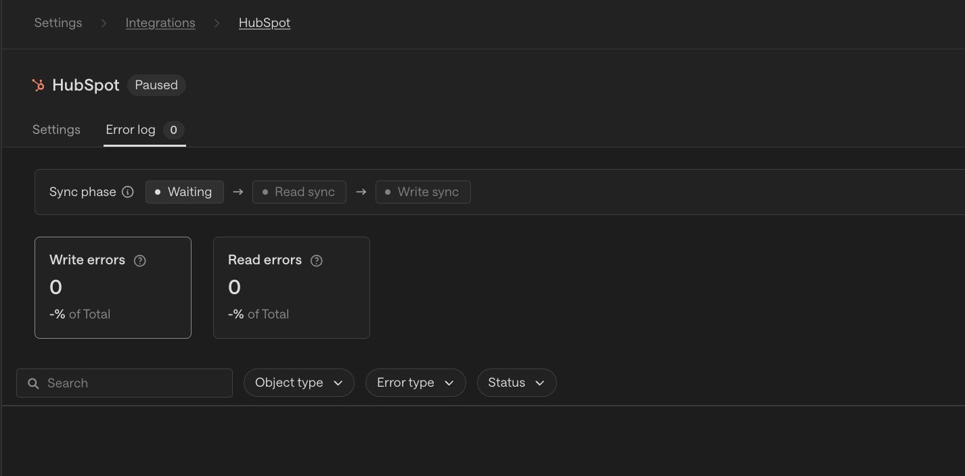965x476 pixels.
Task: Open the Write errors help icon
Action: pos(140,260)
